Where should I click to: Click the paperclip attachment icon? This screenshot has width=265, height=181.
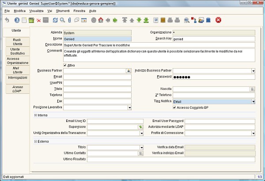[70, 20]
